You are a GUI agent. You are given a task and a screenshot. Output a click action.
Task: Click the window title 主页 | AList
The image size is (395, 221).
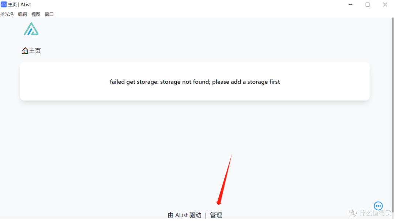[x=19, y=4]
